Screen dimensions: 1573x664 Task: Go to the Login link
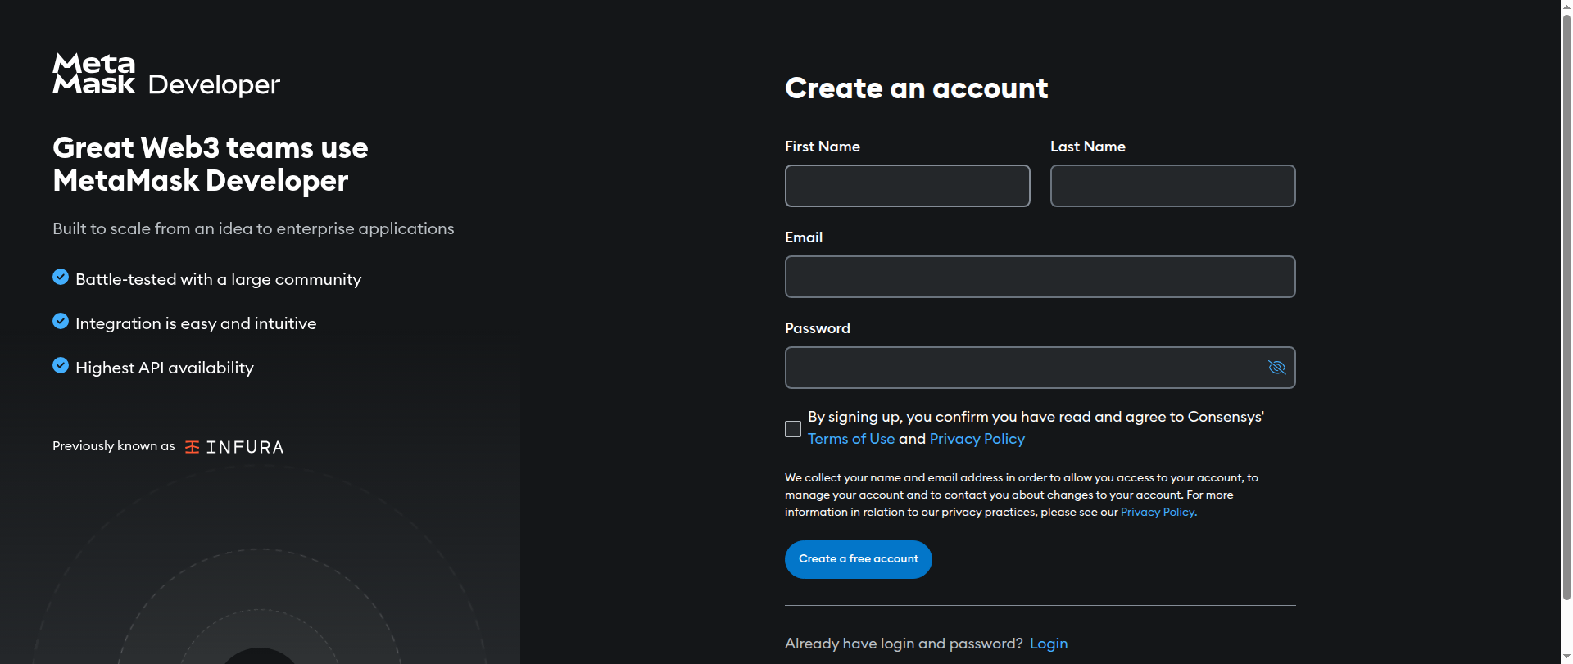point(1048,644)
